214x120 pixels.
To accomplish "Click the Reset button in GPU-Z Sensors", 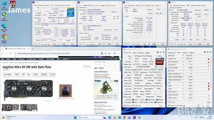I will pyautogui.click(x=209, y=102).
